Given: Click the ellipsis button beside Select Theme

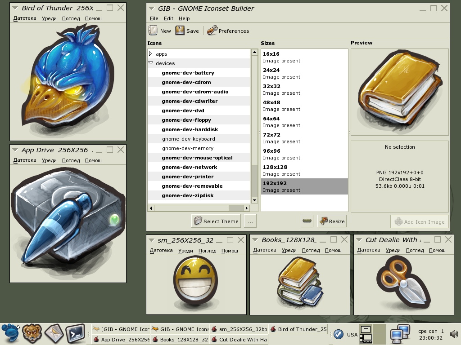Looking at the screenshot, I should pos(250,221).
